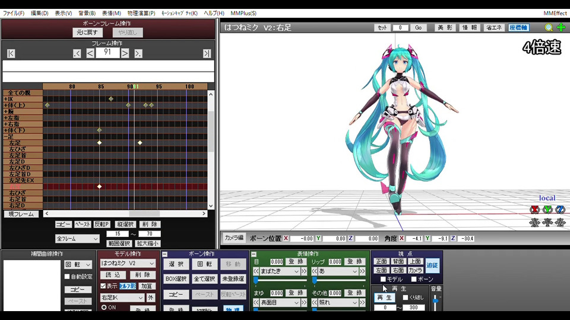The width and height of the screenshot is (570, 320).
Task: Toggle the 追従 follow button
Action: [x=432, y=265]
